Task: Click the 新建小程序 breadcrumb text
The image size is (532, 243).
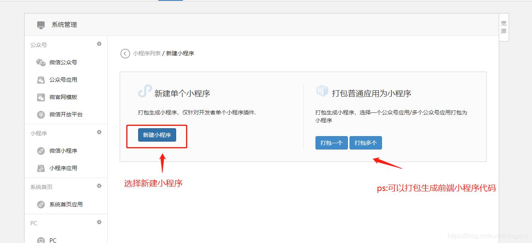Action: (x=180, y=53)
